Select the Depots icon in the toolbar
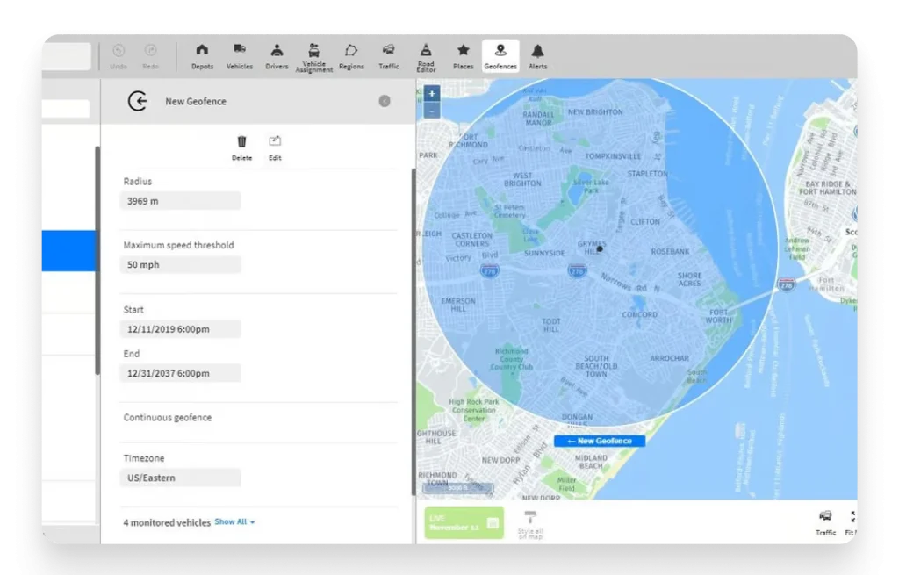The height and width of the screenshot is (575, 899). coord(202,55)
